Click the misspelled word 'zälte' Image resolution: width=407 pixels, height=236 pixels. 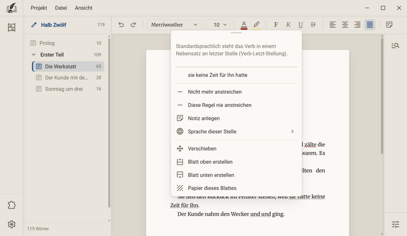(x=310, y=144)
